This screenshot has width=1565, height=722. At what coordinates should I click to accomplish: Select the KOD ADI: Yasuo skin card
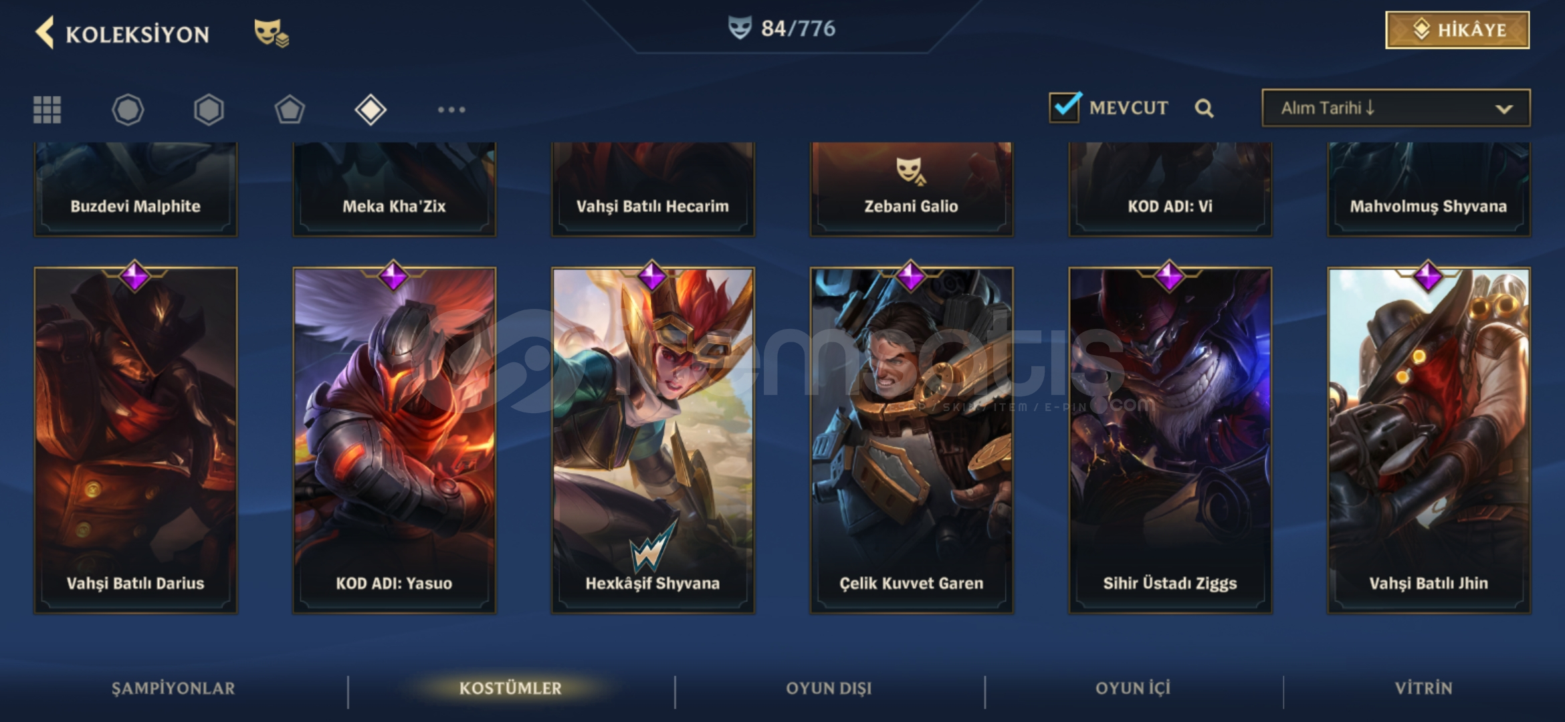pyautogui.click(x=394, y=440)
